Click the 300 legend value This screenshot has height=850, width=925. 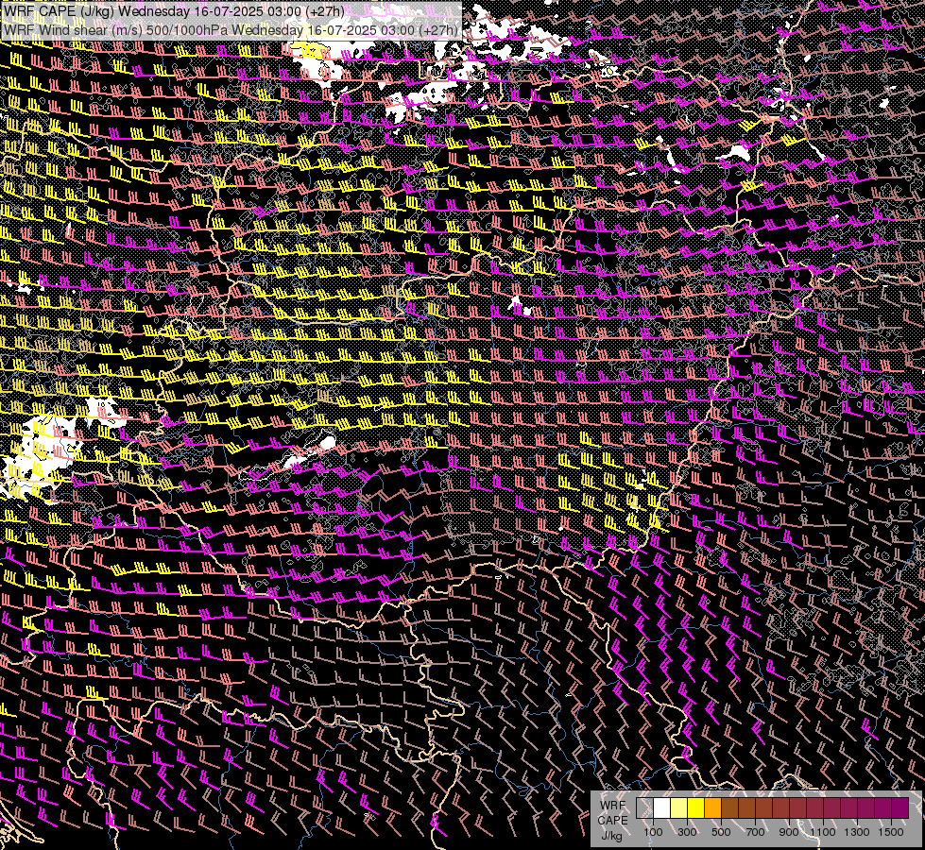coord(687,832)
